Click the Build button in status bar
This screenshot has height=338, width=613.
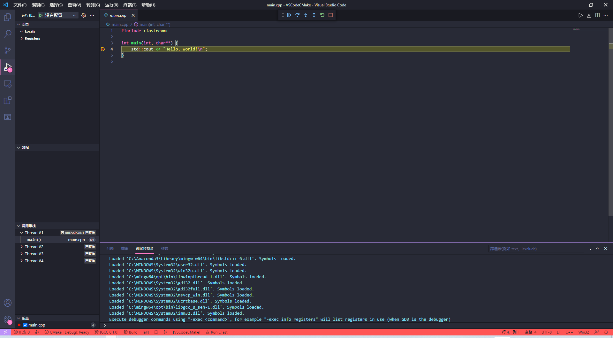131,332
